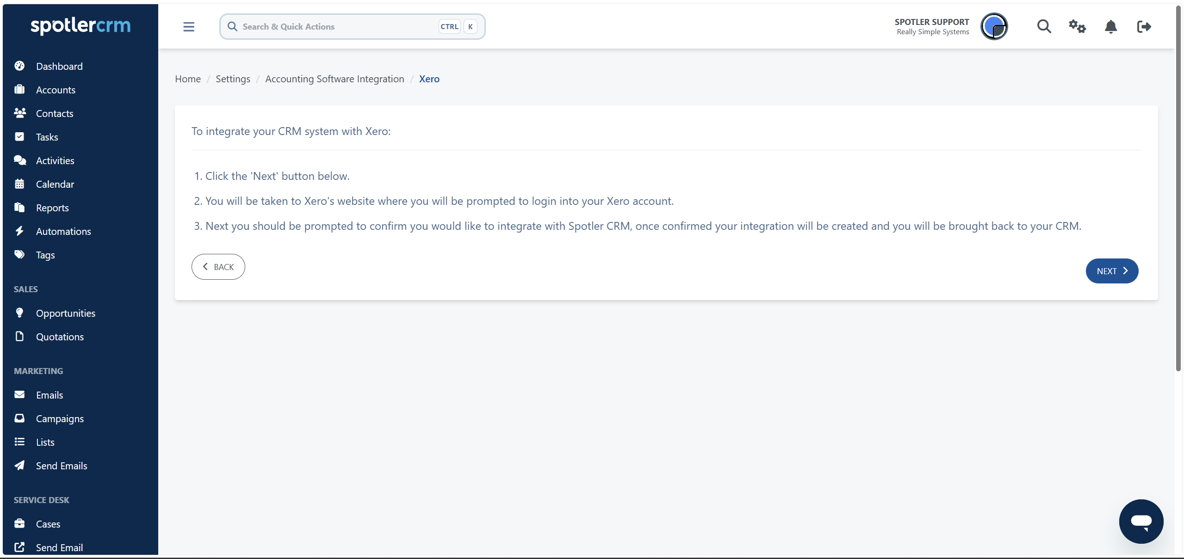Open Quotations under Sales
This screenshot has height=559, width=1184.
pyautogui.click(x=60, y=337)
